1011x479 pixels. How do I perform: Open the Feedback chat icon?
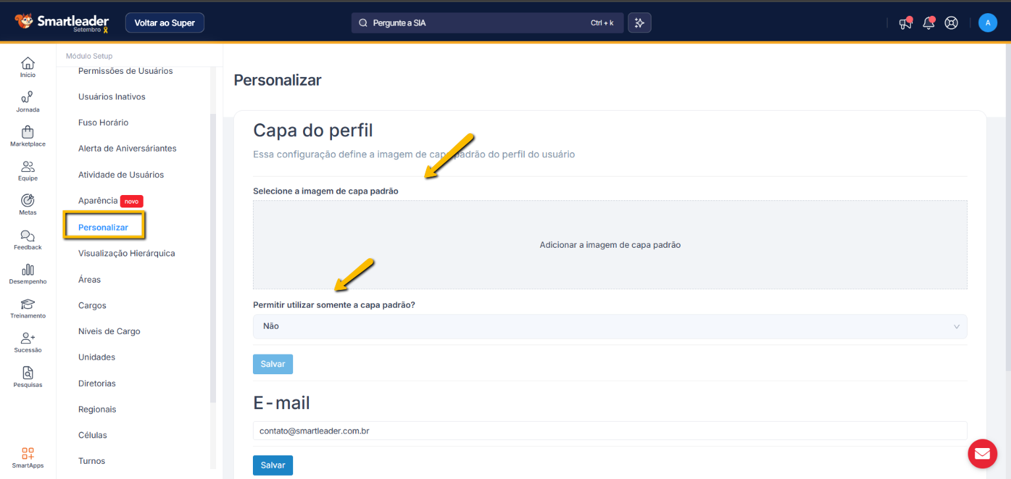coord(28,236)
